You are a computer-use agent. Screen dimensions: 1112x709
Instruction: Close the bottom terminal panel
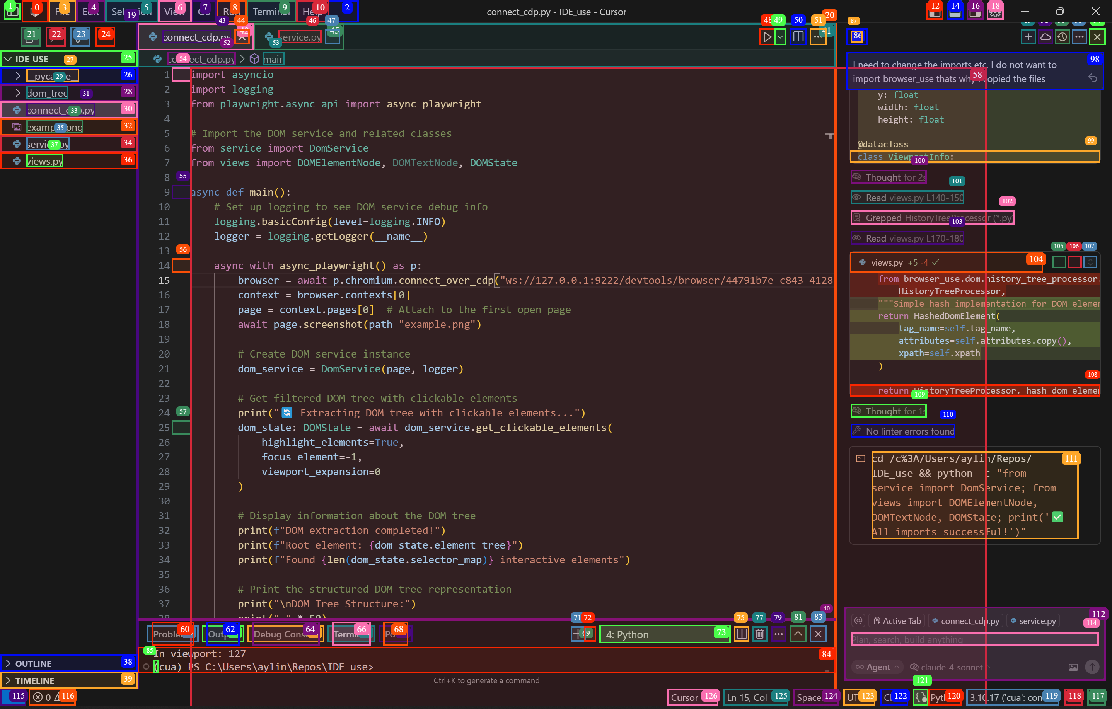pos(818,634)
